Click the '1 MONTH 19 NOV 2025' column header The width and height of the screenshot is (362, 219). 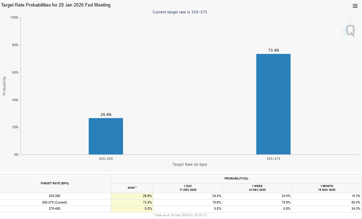click(x=326, y=188)
